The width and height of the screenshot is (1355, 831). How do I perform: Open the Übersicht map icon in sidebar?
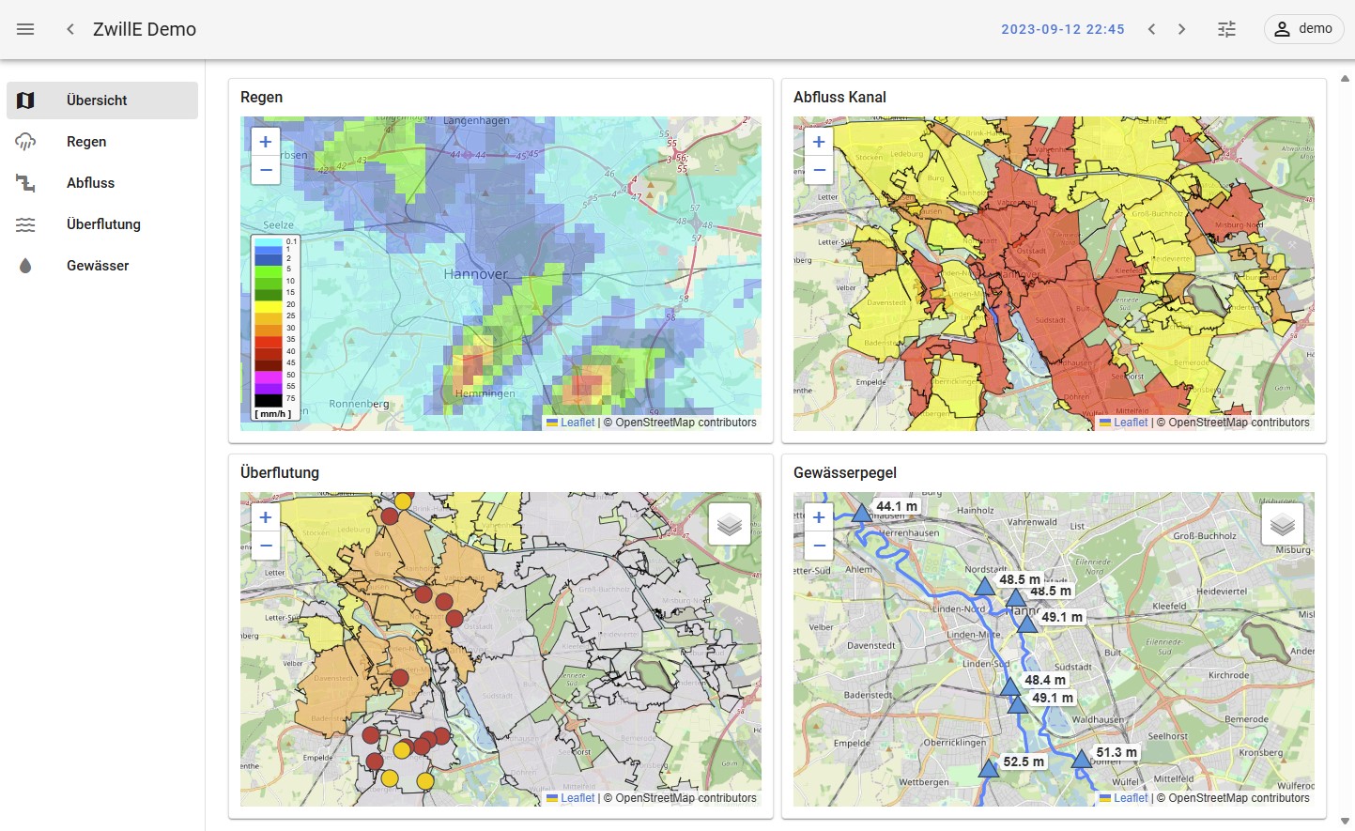[x=25, y=100]
